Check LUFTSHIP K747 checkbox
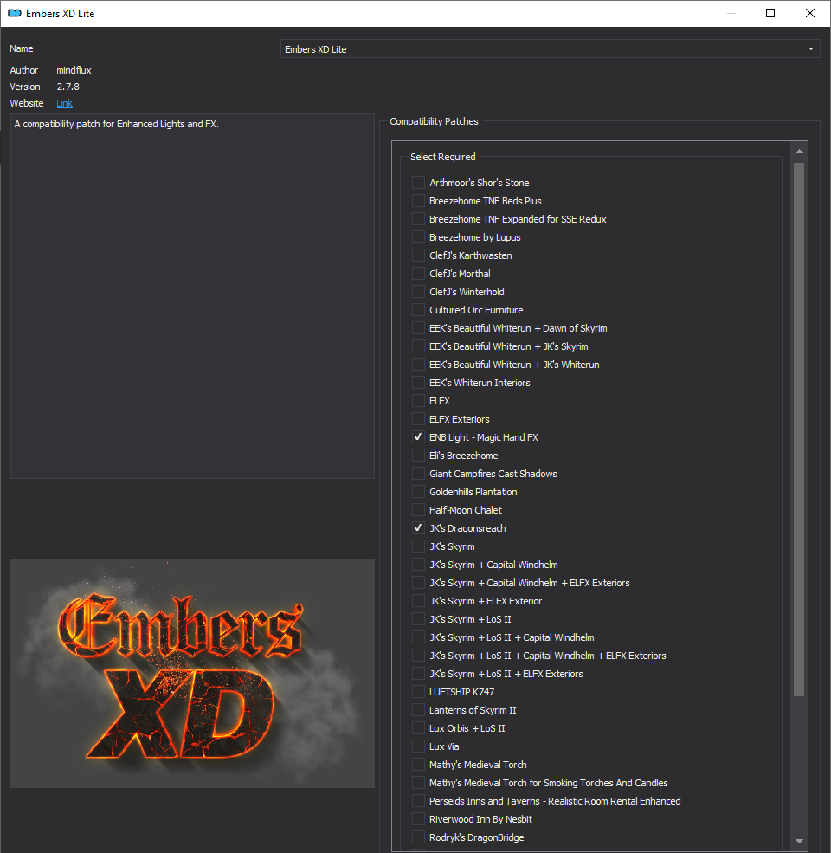The width and height of the screenshot is (831, 853). click(418, 692)
